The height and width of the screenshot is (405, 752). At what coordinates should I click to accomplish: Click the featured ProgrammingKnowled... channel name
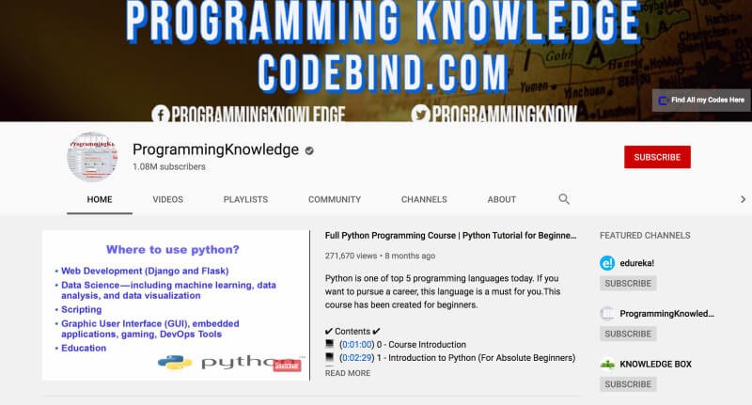[x=666, y=314]
